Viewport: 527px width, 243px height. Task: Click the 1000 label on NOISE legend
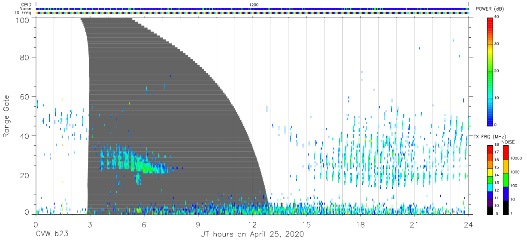click(515, 172)
